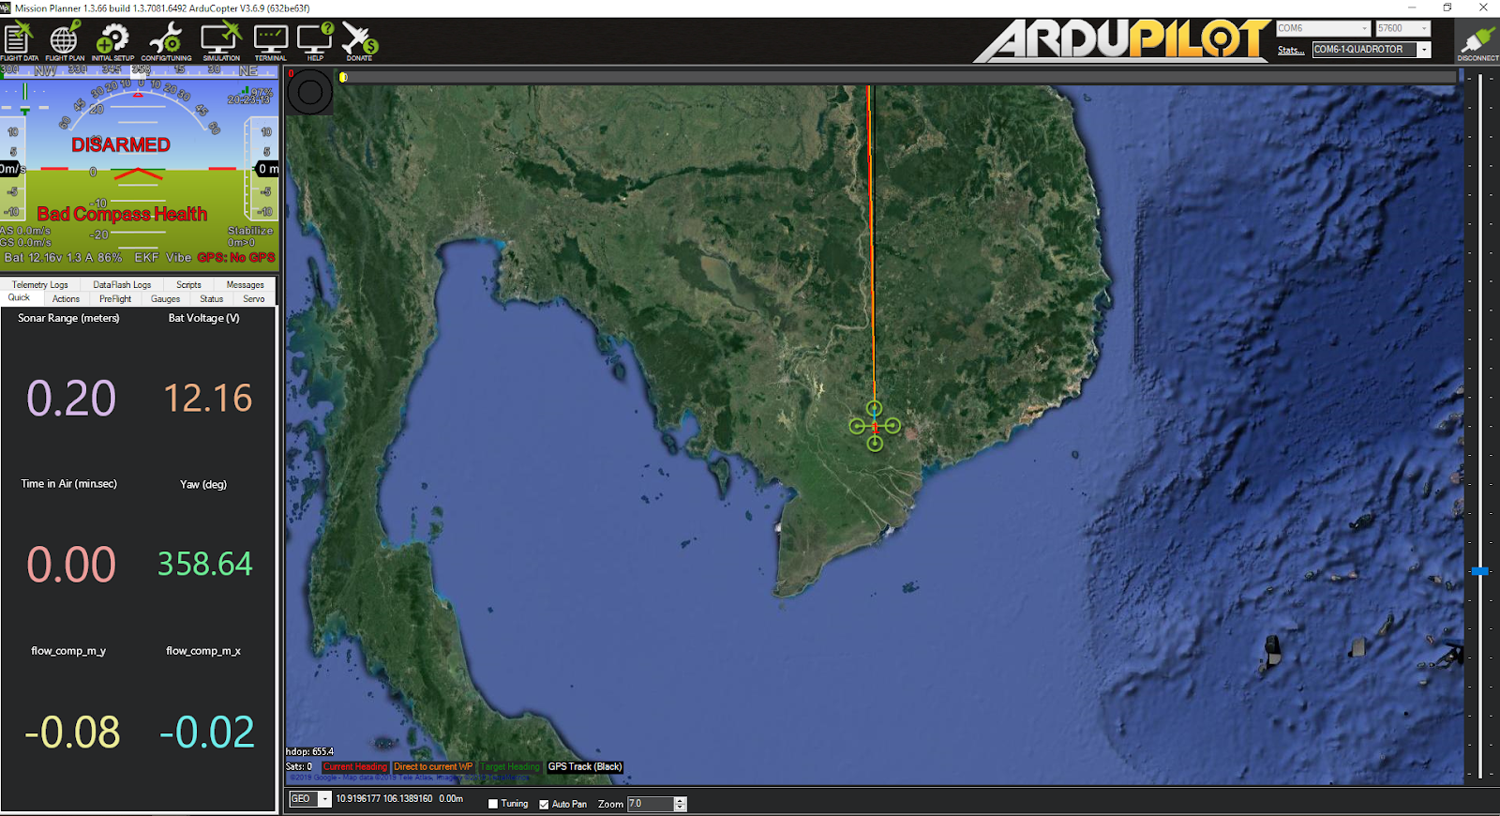Switch to the Status tab

[x=212, y=299]
